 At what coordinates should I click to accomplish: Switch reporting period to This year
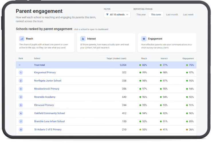click(x=141, y=15)
